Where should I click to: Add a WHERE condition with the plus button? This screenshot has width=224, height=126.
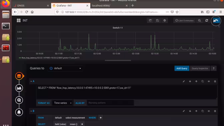[101, 118]
